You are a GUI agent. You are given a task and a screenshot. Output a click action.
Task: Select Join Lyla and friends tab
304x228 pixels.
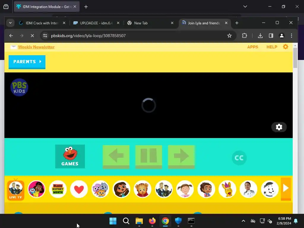coord(204,23)
